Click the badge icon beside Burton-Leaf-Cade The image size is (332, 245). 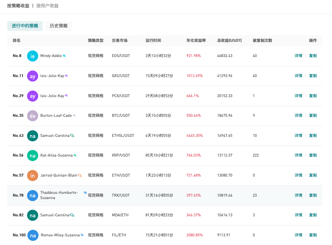74,115
